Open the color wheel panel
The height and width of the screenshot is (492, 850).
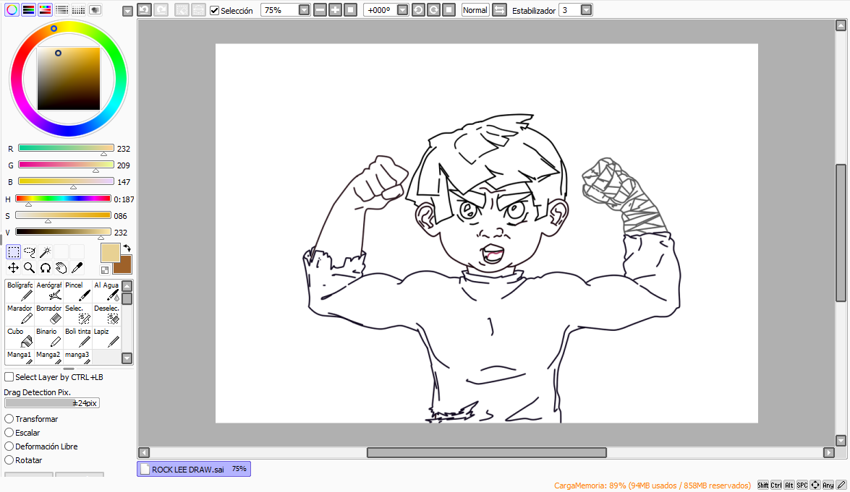pos(12,9)
